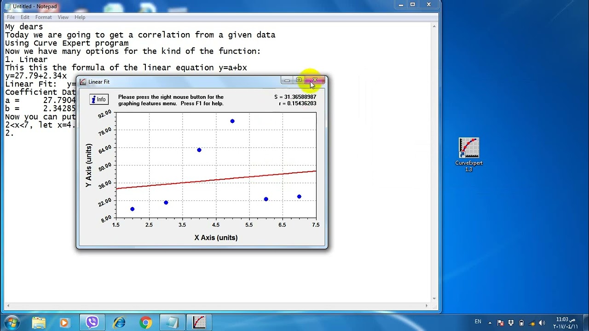The width and height of the screenshot is (589, 331).
Task: Click the Dropbox tray icon
Action: click(511, 323)
